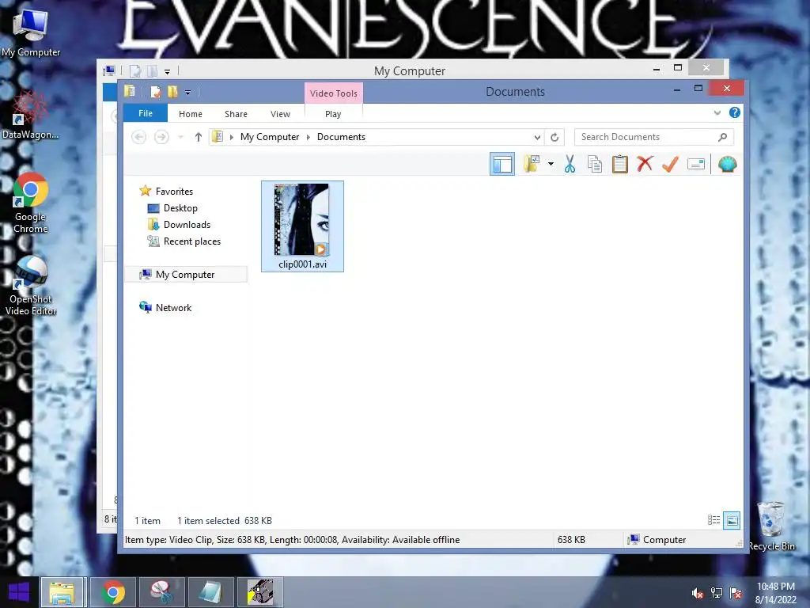Screen dimensions: 810x608
Task: Open the recent locations dropdown arrow
Action: [x=180, y=137]
